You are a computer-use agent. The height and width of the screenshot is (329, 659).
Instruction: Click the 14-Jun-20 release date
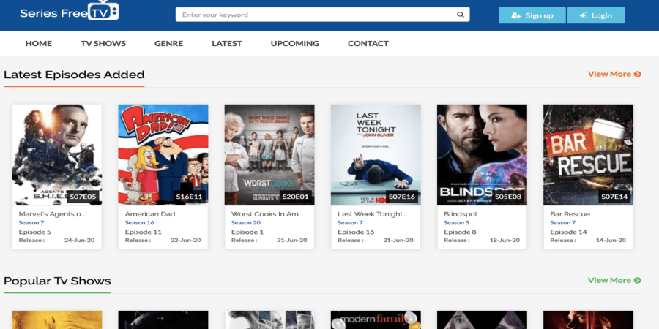611,241
